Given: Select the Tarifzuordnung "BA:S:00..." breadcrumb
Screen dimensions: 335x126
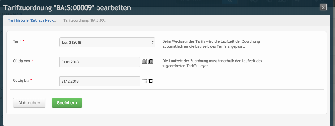Looking at the screenshot, I should tap(85, 20).
